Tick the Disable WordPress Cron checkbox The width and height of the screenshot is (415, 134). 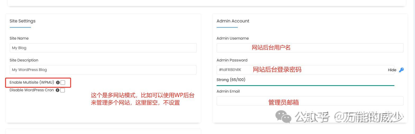[62, 90]
